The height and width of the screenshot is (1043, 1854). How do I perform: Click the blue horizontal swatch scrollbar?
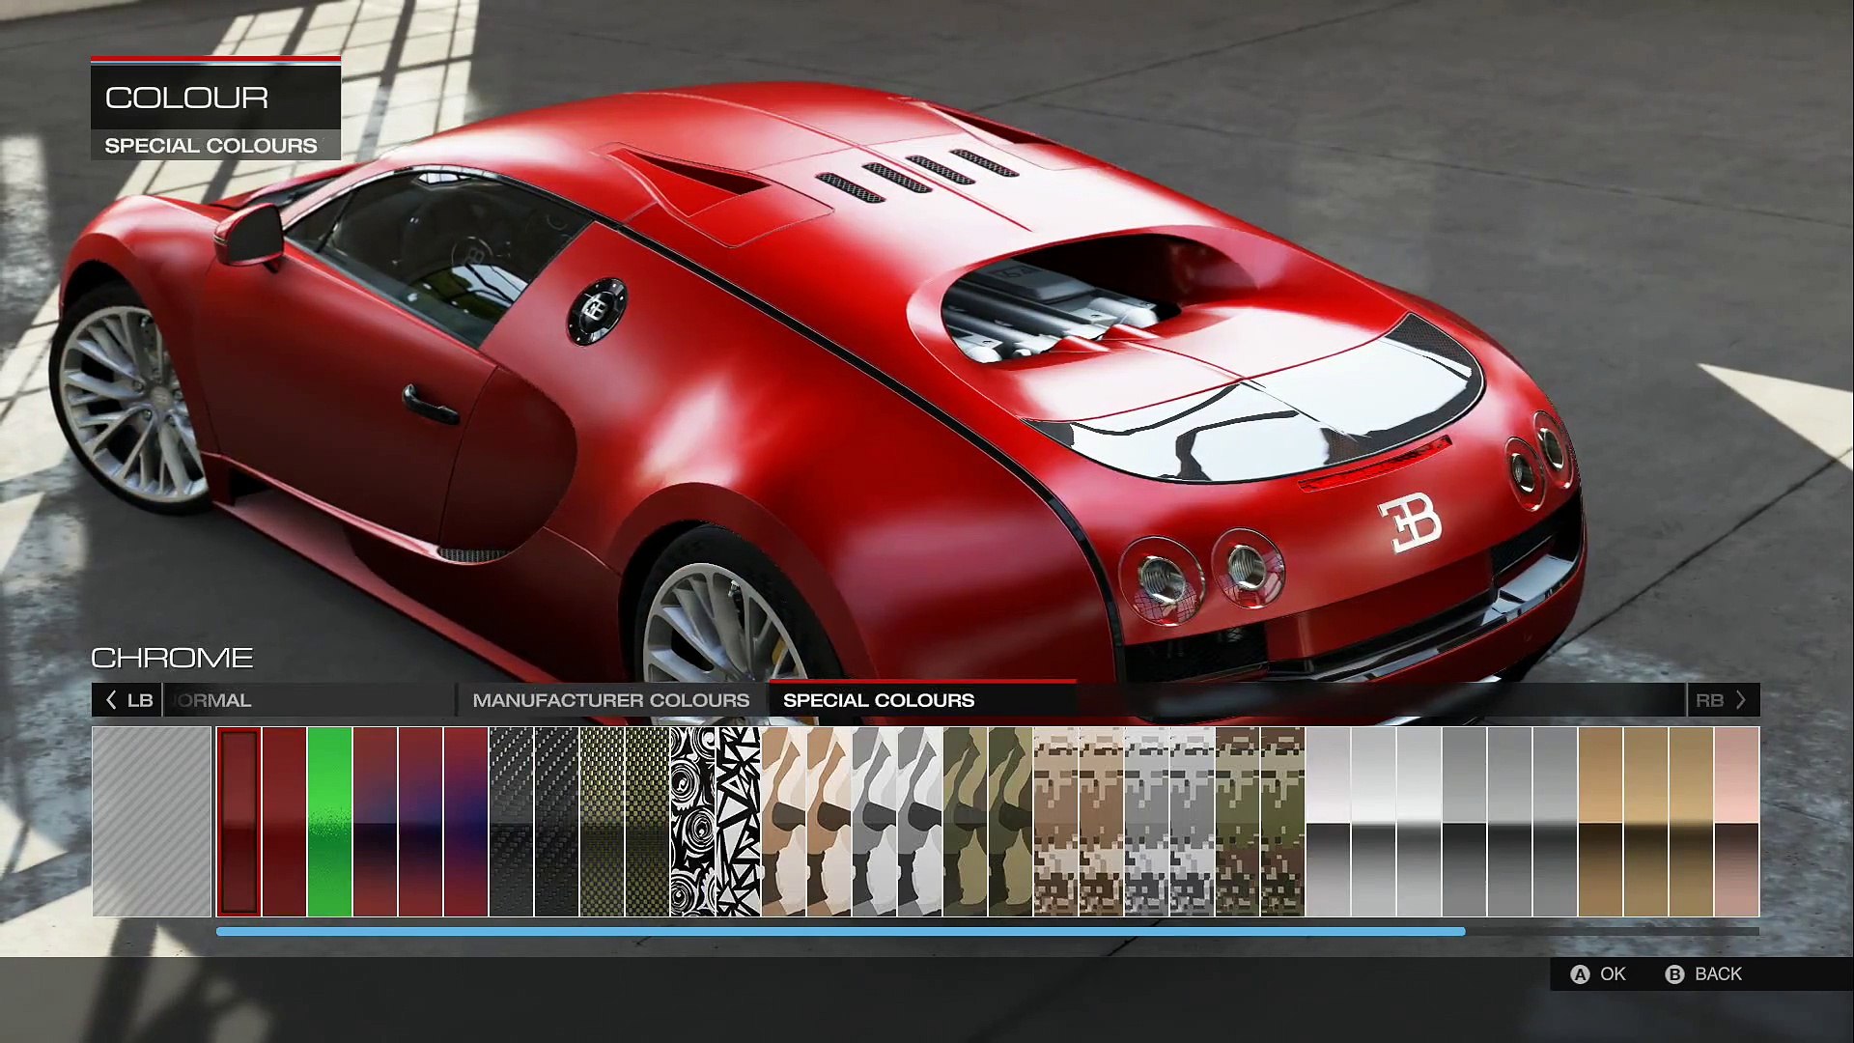click(x=840, y=932)
